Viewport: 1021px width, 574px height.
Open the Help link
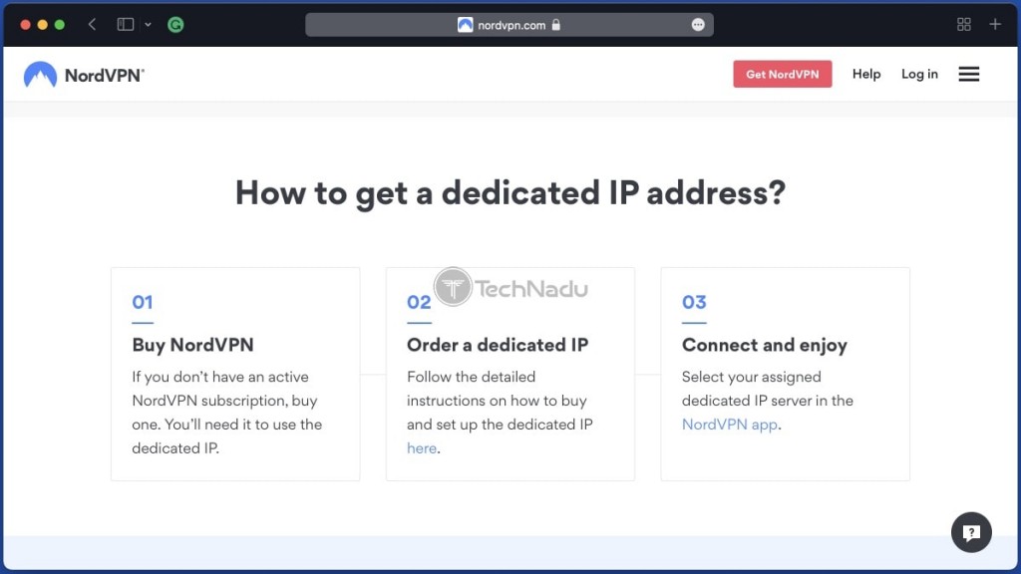click(866, 74)
